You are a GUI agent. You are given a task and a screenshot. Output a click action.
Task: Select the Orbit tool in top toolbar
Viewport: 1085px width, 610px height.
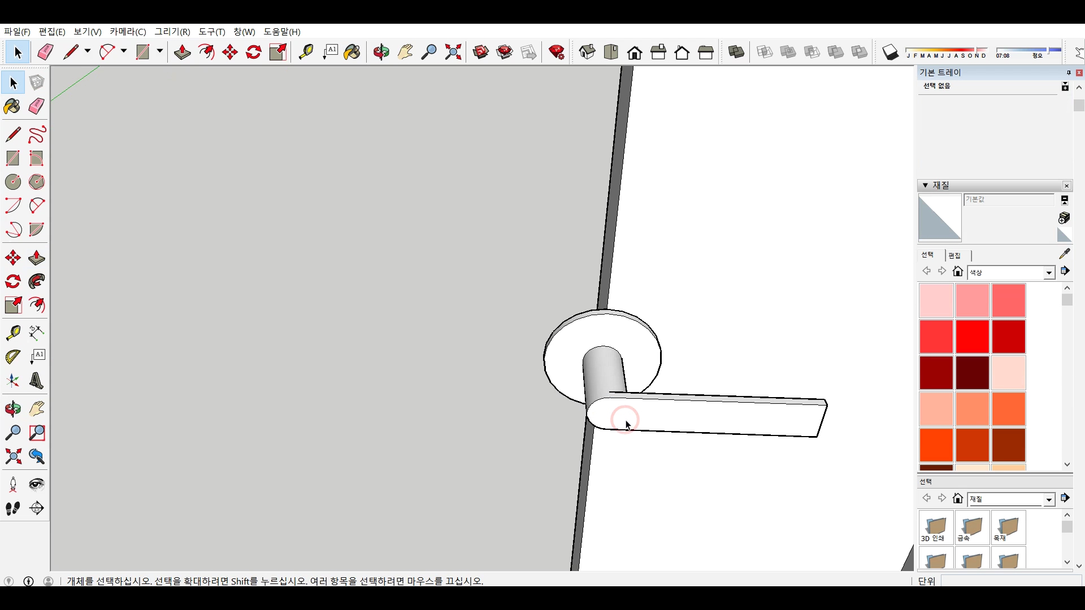[x=381, y=53]
